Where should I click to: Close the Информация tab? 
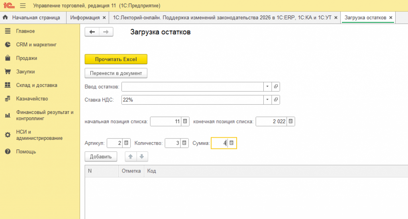click(104, 18)
